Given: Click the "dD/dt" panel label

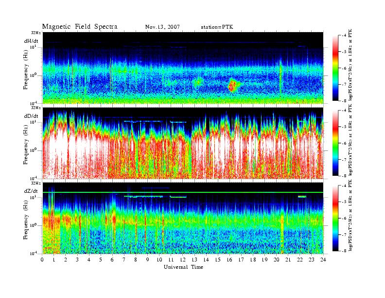Looking at the screenshot, I should coord(31,116).
